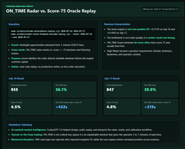Click the 'STRATEGIC READ-ONLY REPLAY' label

tap(20, 6)
